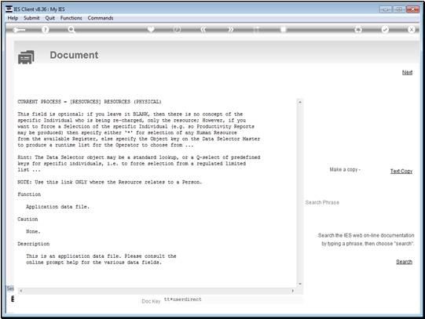The height and width of the screenshot is (319, 425).
Task: Click the checkmark confirm icon
Action: pyautogui.click(x=385, y=30)
